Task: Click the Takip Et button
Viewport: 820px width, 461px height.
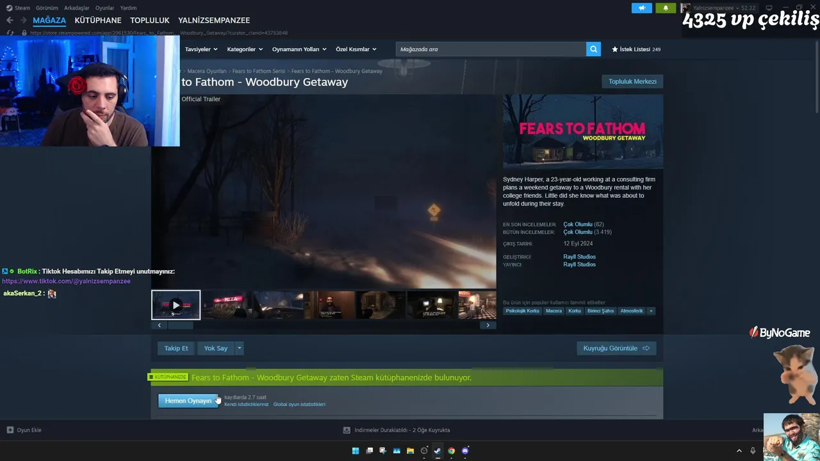Action: pyautogui.click(x=176, y=348)
